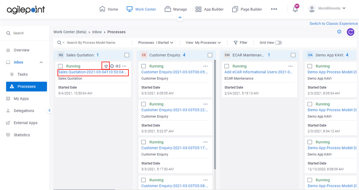Viewport: 359px width, 190px height.
Task: Open Work Center in top navigation
Action: [141, 9]
